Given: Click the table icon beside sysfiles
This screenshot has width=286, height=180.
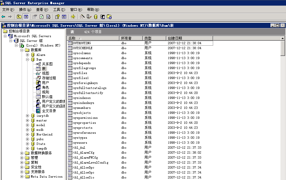Looking at the screenshot, I should 70,73.
